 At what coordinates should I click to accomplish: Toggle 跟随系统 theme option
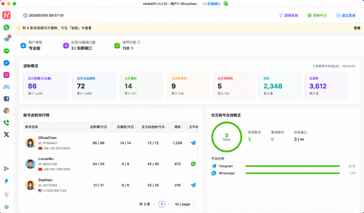[x=289, y=16]
